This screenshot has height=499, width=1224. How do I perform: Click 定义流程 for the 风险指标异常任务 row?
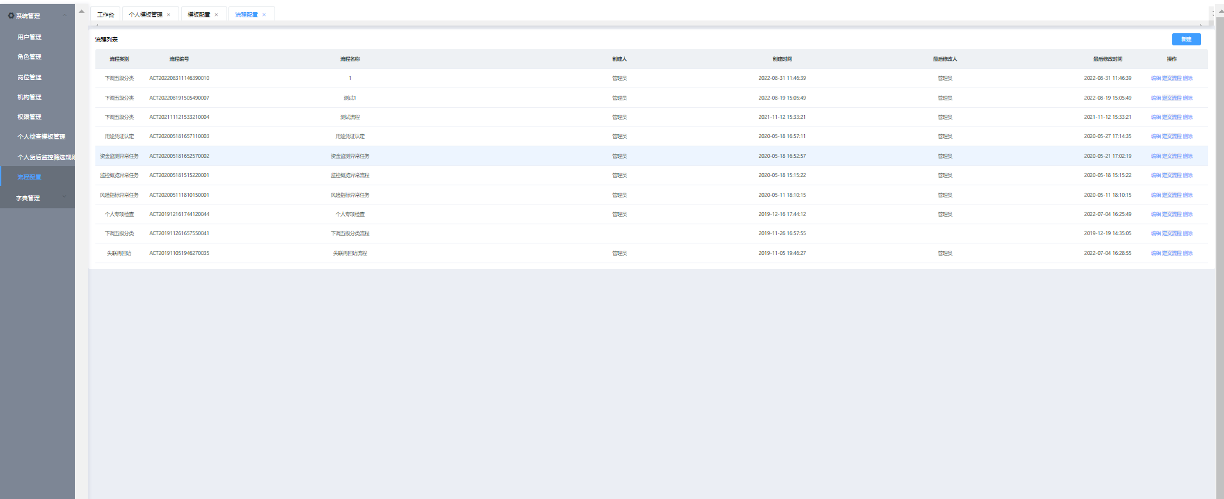[x=1172, y=195]
